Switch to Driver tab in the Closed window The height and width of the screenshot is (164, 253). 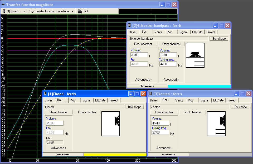point(48,100)
